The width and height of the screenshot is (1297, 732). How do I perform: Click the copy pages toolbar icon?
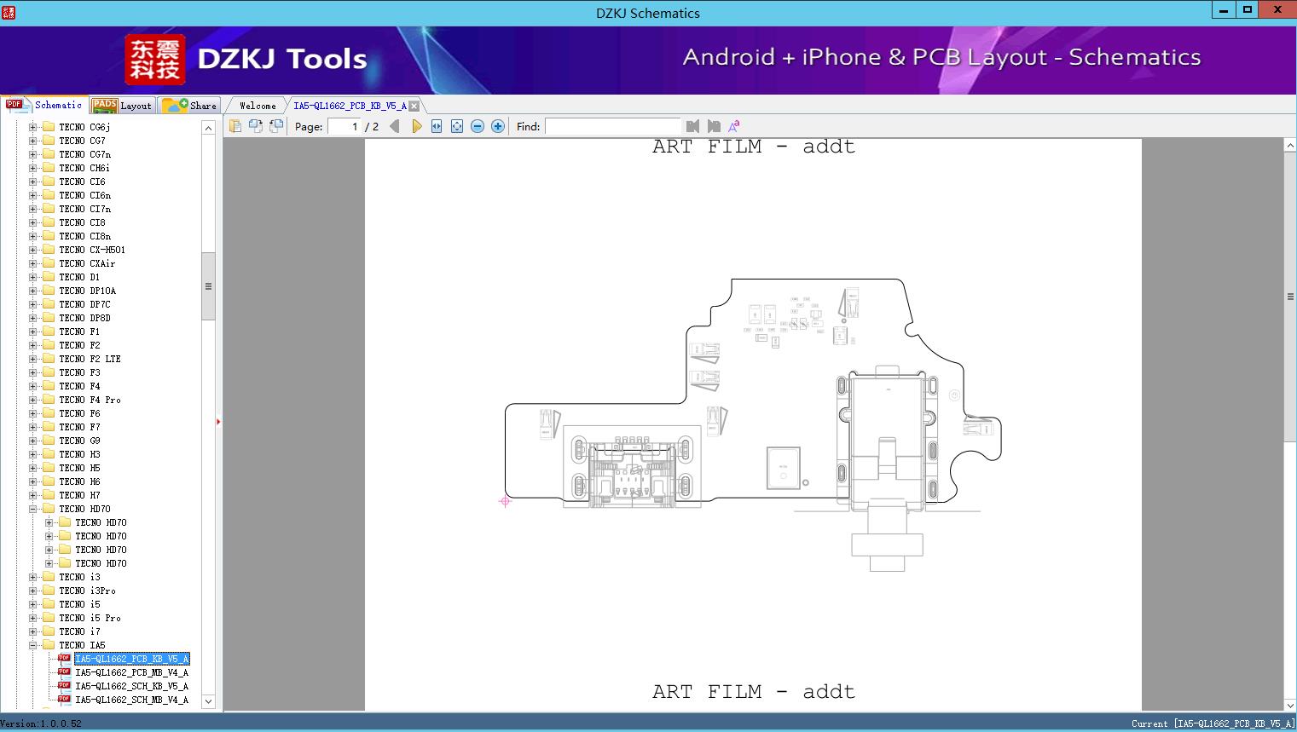pos(235,126)
